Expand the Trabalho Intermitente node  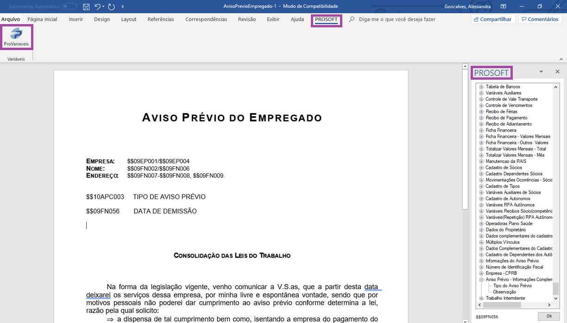[x=481, y=298]
